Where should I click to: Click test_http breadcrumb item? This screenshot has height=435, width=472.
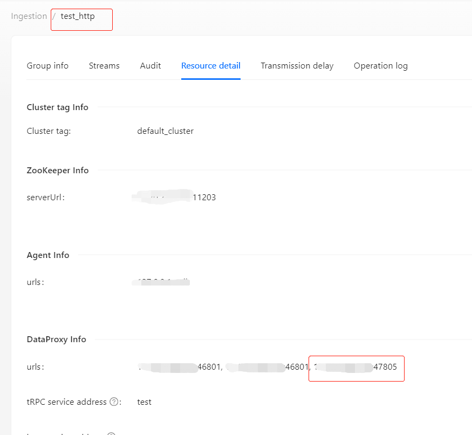(x=78, y=16)
